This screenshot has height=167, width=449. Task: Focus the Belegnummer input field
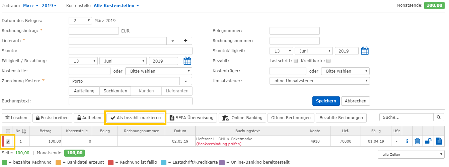point(295,31)
